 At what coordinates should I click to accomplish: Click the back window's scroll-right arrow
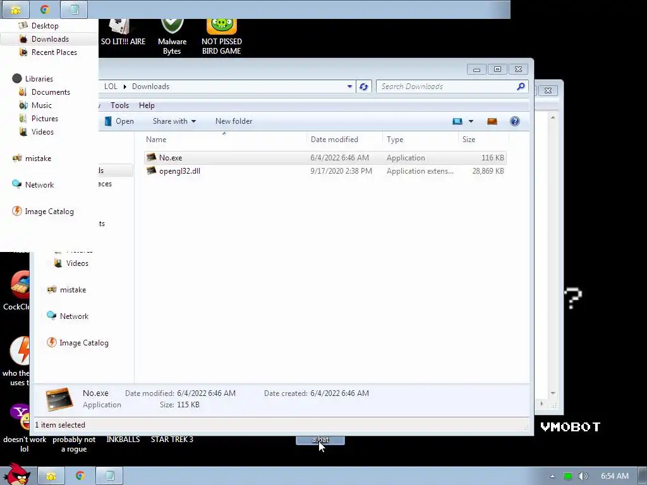click(x=541, y=404)
